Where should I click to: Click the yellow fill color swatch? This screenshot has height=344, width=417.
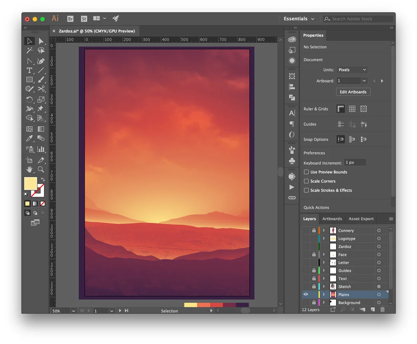(x=31, y=183)
